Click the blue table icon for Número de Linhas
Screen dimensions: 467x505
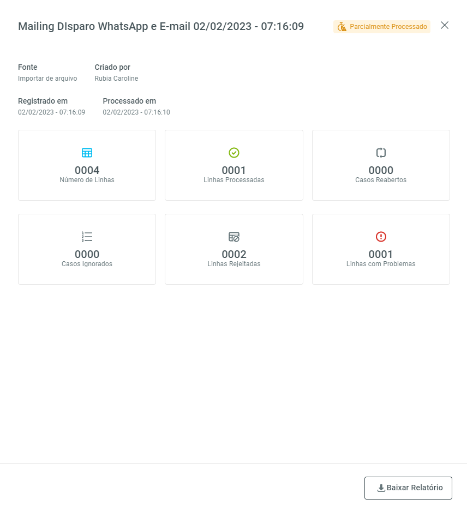coord(87,153)
